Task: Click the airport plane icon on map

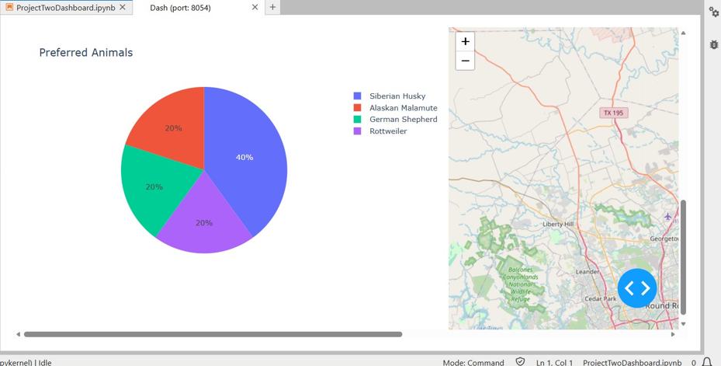Action: pos(667,216)
